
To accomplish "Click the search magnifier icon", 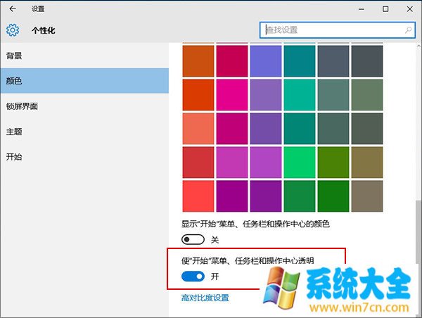I will (x=408, y=30).
